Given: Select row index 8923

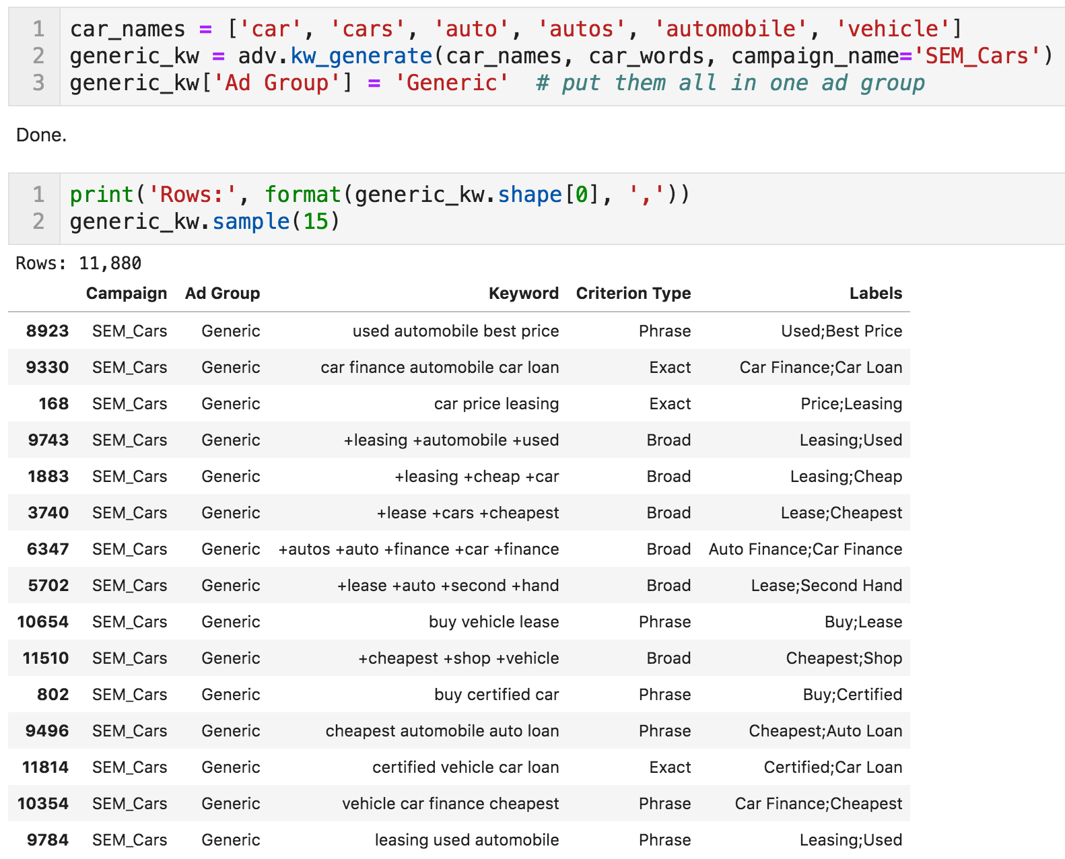Looking at the screenshot, I should (48, 331).
